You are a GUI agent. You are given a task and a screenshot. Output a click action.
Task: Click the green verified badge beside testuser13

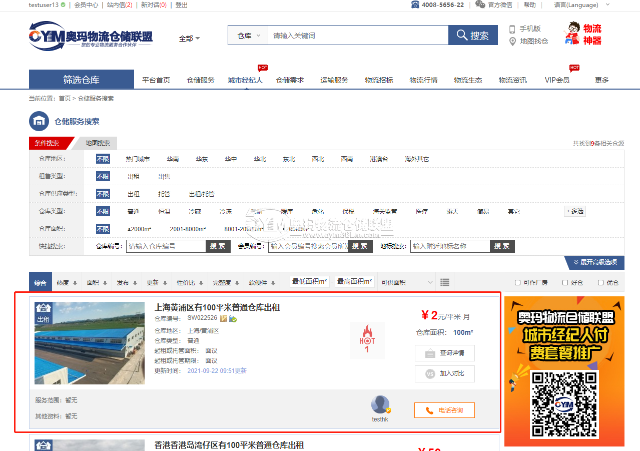click(63, 5)
